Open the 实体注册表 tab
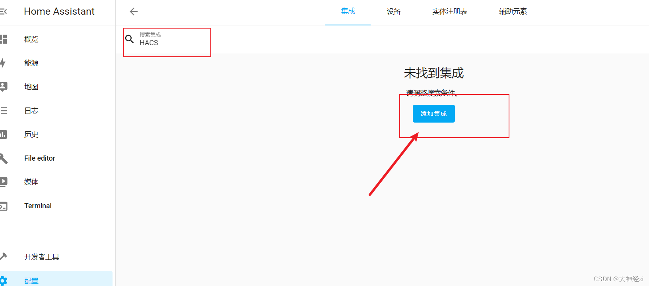Image resolution: width=649 pixels, height=286 pixels. 450,12
